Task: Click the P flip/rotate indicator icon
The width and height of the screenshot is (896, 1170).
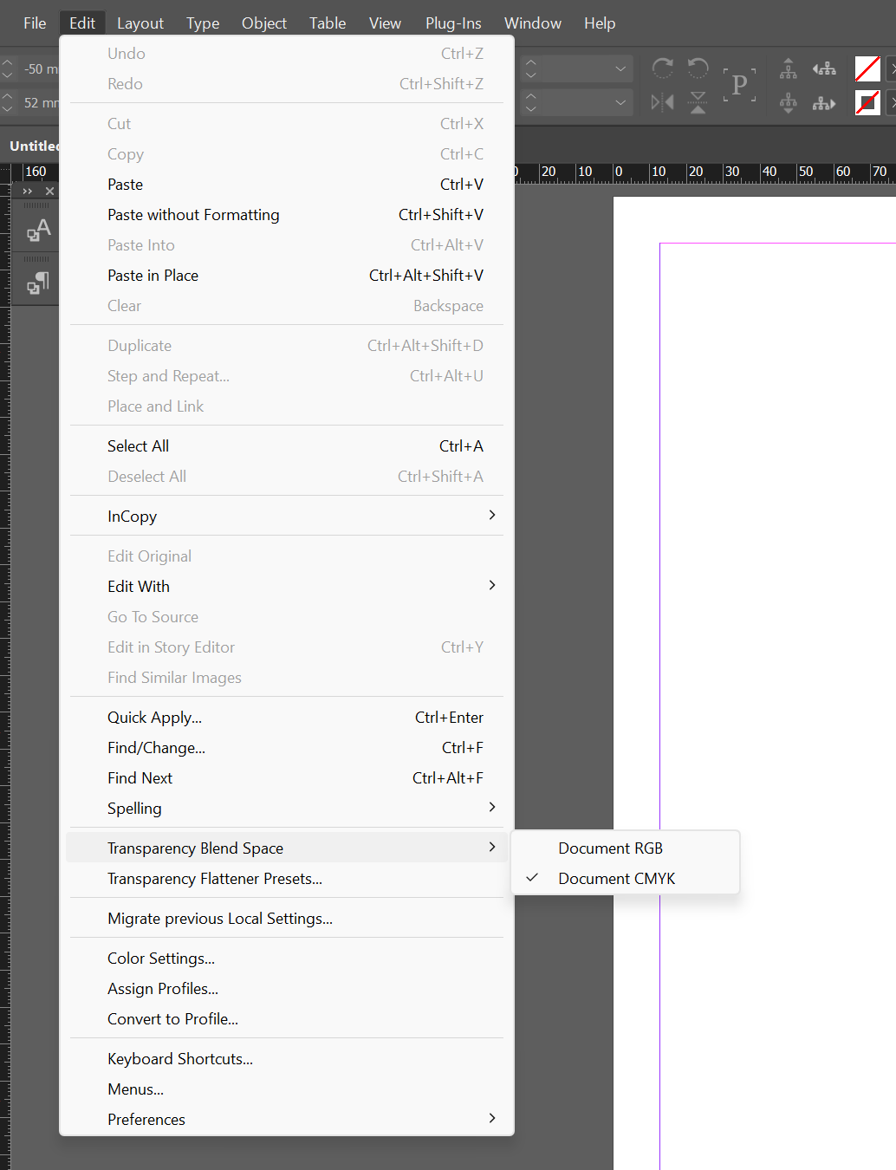Action: 739,85
